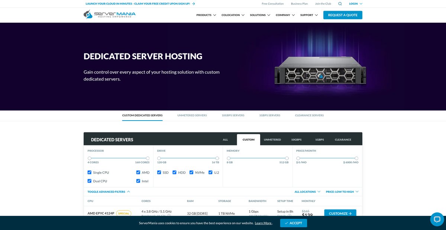Screen dimensions: 446x230
Task: Expand the Support menu
Action: (309, 15)
